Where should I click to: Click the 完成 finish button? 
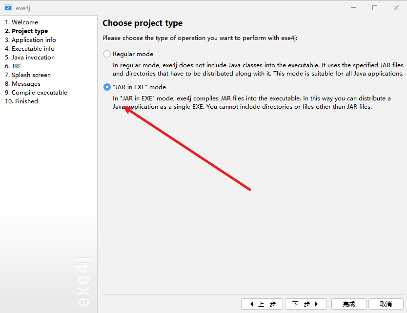348,304
